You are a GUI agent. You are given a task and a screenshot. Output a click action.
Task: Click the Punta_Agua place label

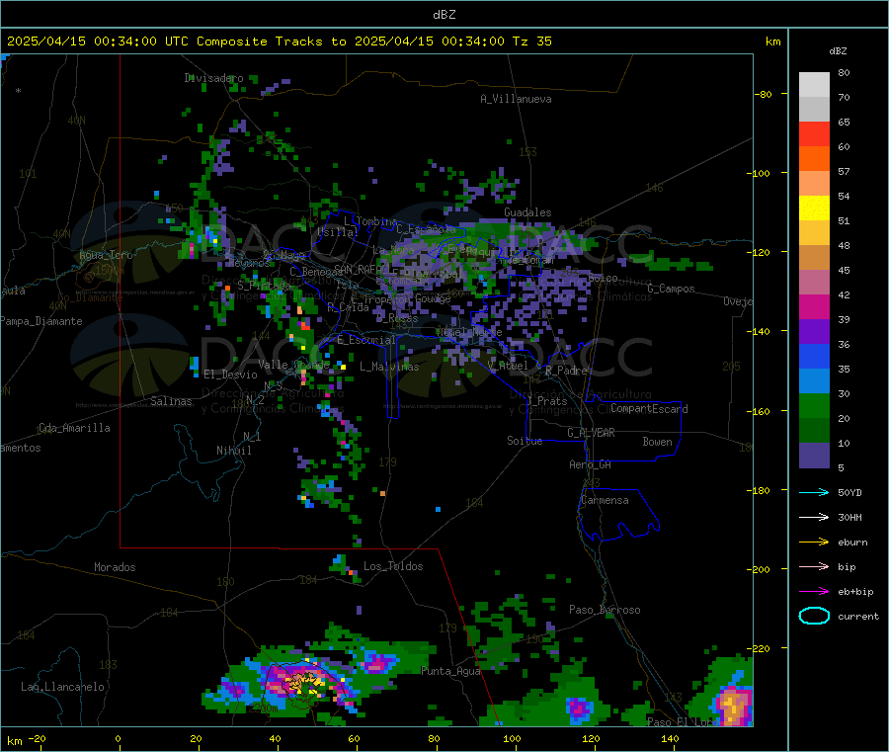click(450, 671)
